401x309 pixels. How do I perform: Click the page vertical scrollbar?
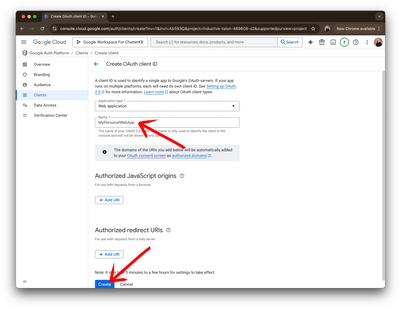click(x=383, y=175)
